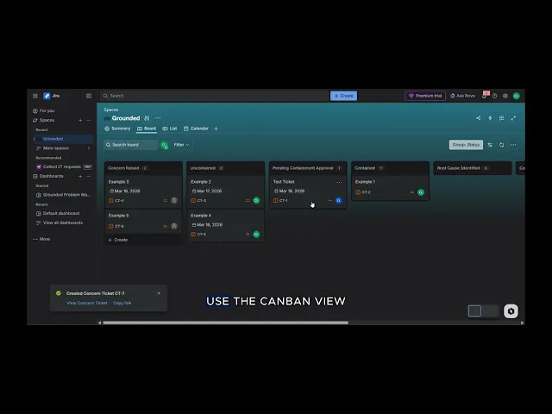
Task: Open the Filter dropdown
Action: click(x=181, y=145)
